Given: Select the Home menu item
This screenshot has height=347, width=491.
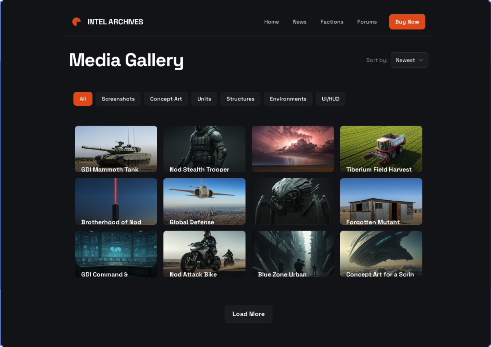Looking at the screenshot, I should 271,22.
